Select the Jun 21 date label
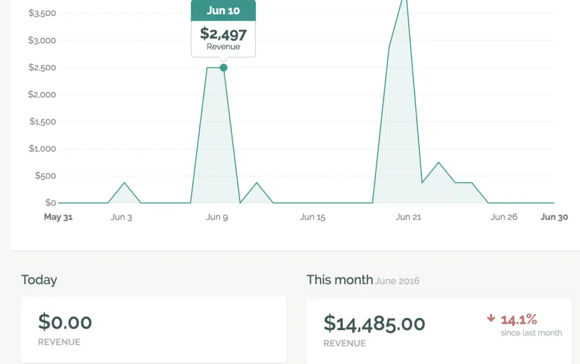Screen dimensions: 580x364 tap(408, 217)
